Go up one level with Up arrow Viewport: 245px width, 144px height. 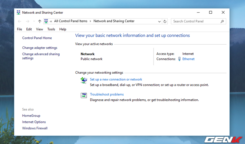(x=39, y=21)
